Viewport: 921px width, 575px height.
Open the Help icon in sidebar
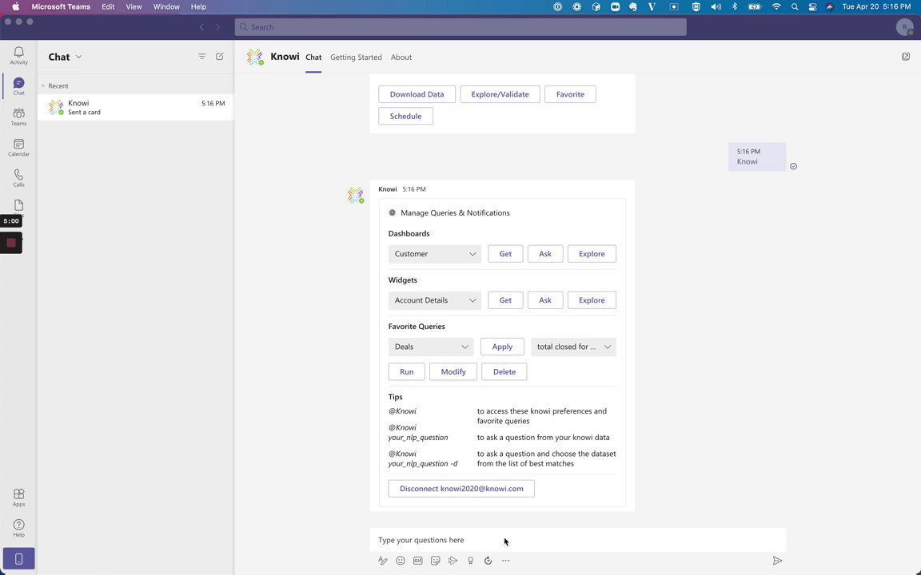pyautogui.click(x=19, y=528)
